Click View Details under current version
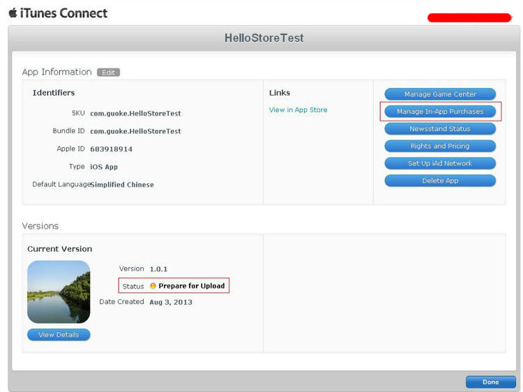The height and width of the screenshot is (392, 523). pyautogui.click(x=59, y=335)
